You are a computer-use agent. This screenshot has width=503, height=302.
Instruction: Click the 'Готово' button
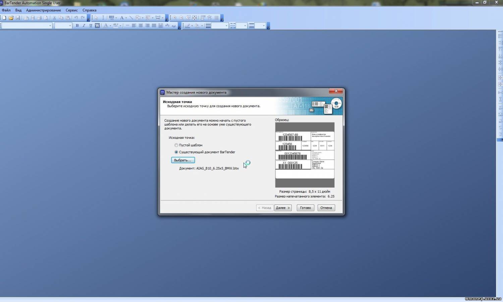[305, 208]
